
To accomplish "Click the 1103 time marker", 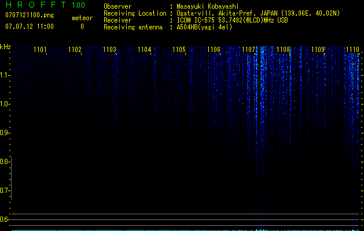I will click(x=109, y=49).
